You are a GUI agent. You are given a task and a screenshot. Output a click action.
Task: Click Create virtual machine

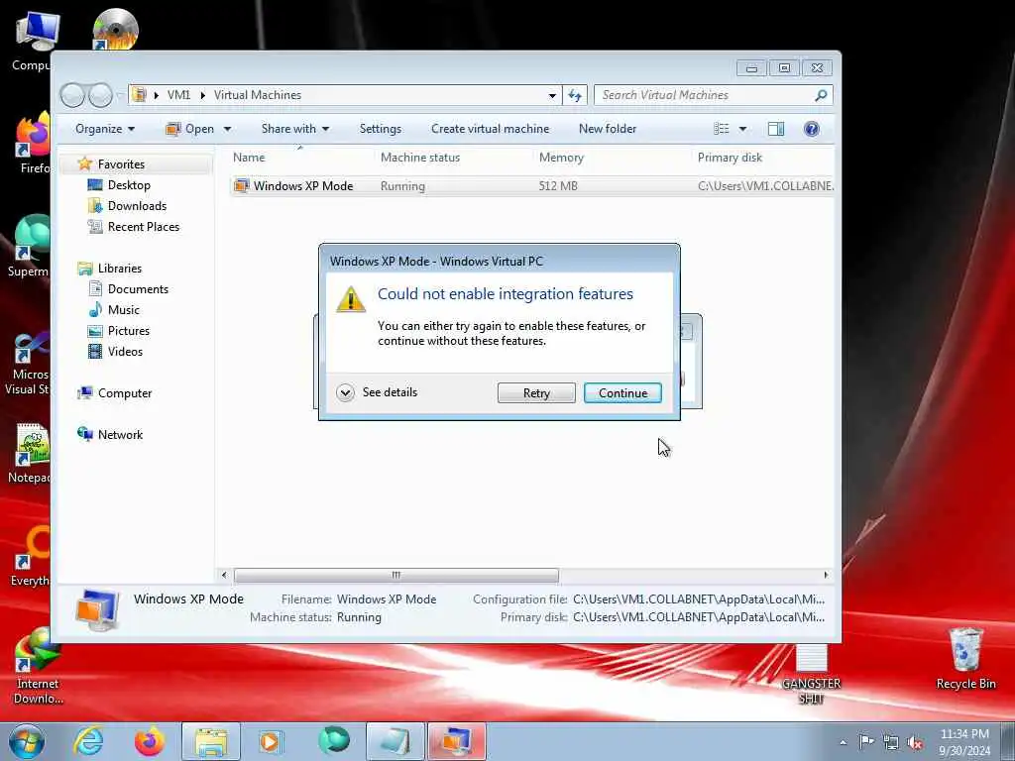tap(490, 129)
